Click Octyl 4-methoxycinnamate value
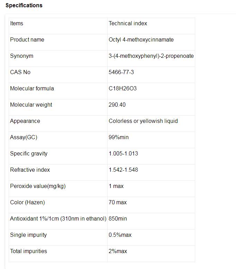Viewport: 236px width, 269px height. [141, 40]
